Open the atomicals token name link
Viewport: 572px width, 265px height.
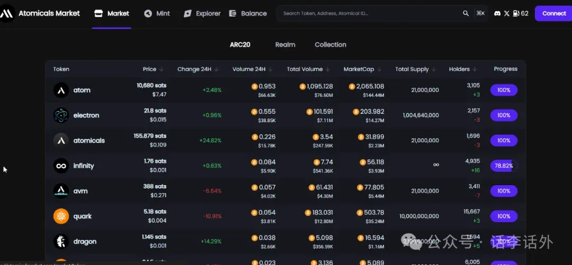(89, 140)
